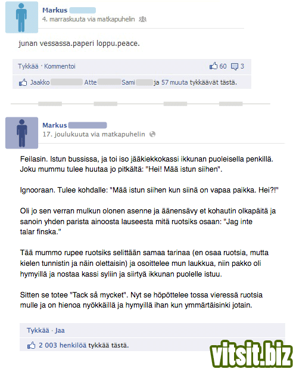
Task: Open 2 003 henkilöä likers list
Action: (x=63, y=345)
